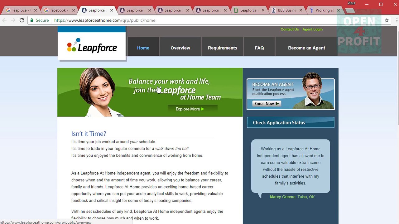Viewport: 399px width, 224px height.
Task: Close the 'facebook' Google tab
Action: coord(73,10)
